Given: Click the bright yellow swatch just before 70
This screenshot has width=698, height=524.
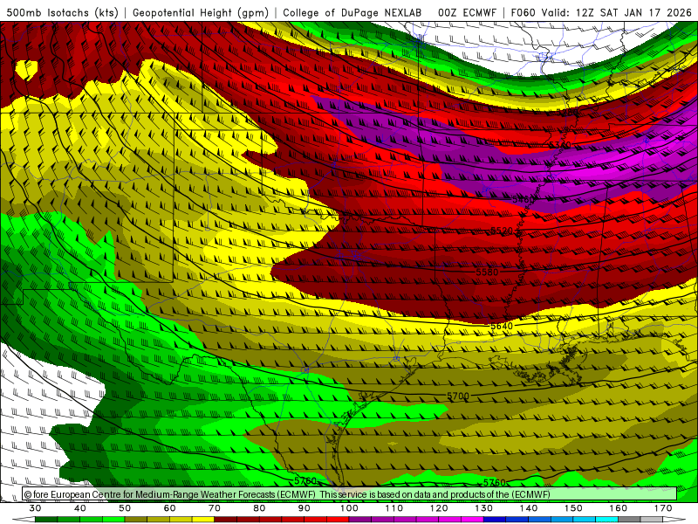Looking at the screenshot, I should pyautogui.click(x=203, y=521).
